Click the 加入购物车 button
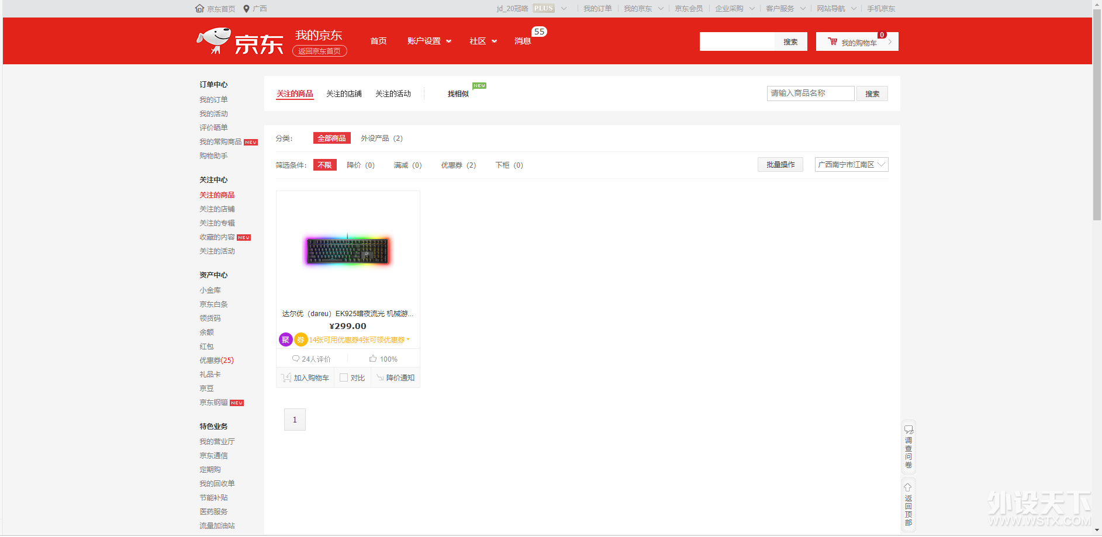 [305, 378]
